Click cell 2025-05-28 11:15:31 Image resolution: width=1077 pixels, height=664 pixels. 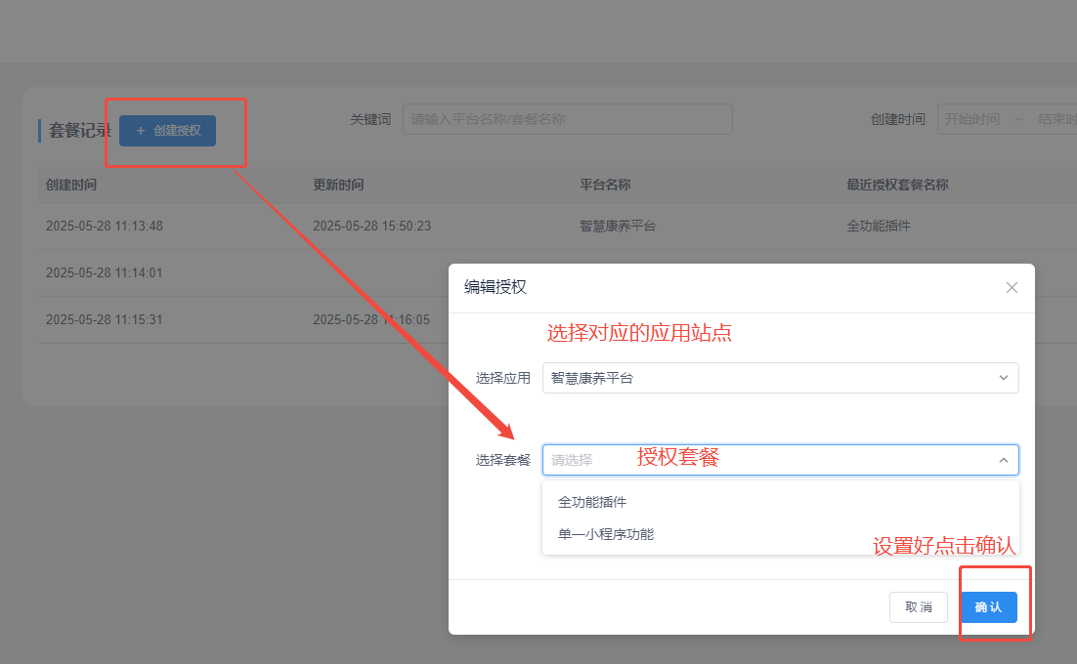coord(105,319)
